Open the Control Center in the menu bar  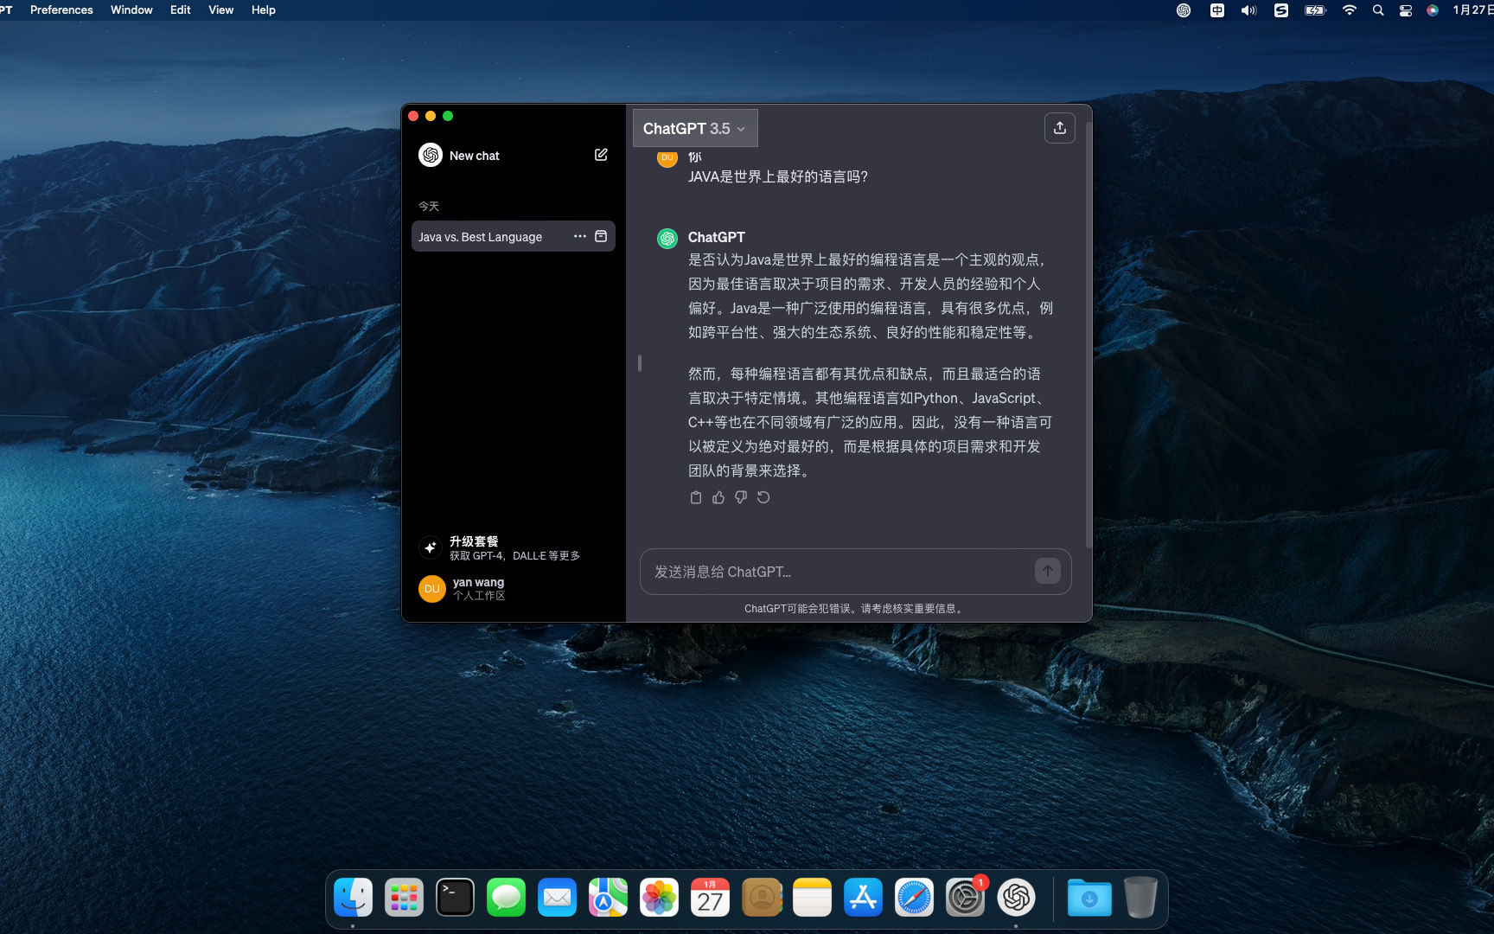point(1404,10)
